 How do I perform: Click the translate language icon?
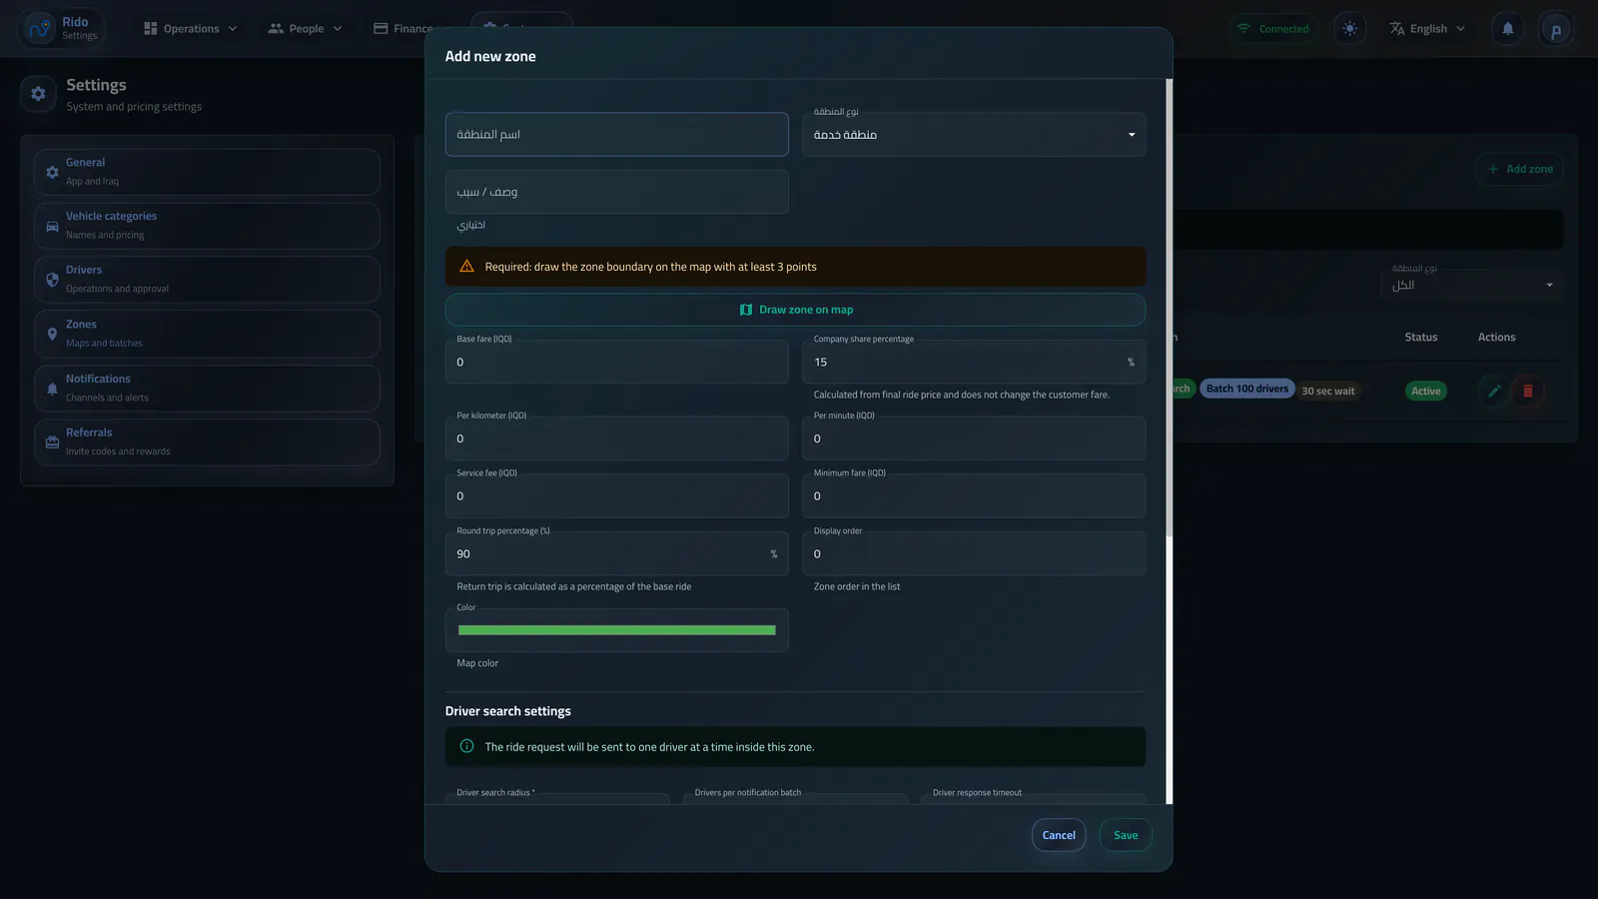click(x=1397, y=28)
